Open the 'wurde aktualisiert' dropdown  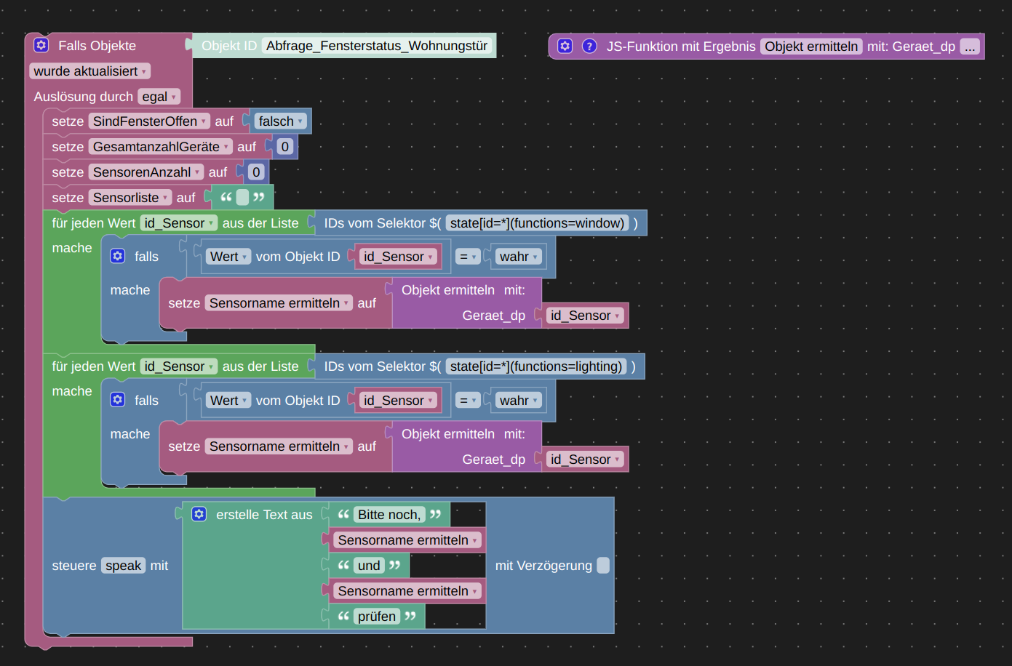tap(90, 71)
